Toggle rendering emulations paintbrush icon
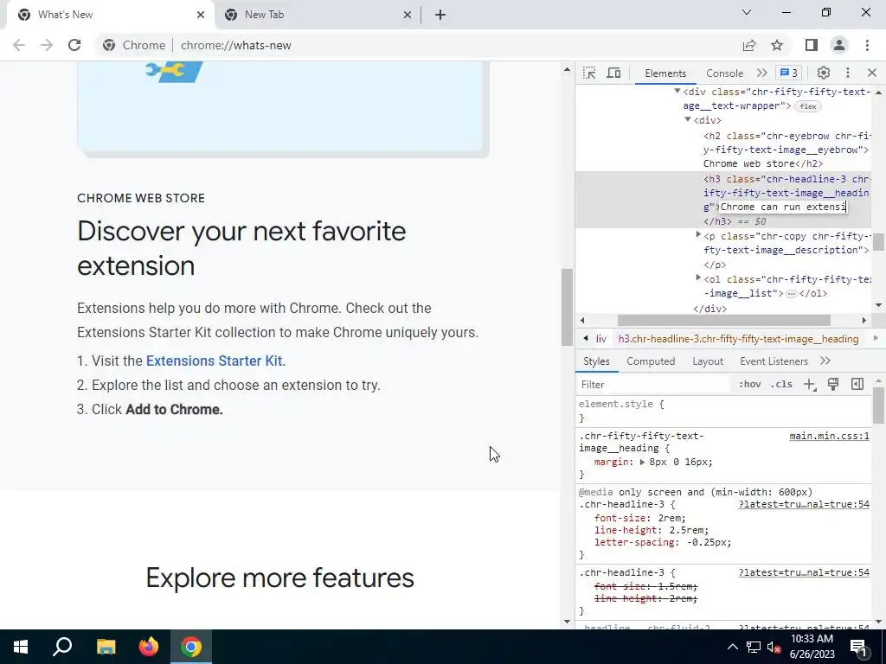Viewport: 886px width, 664px height. pos(833,385)
